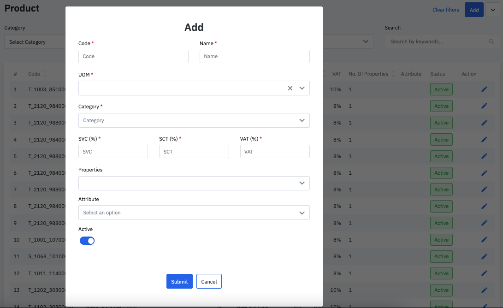Submit the Add product form

pos(179,281)
